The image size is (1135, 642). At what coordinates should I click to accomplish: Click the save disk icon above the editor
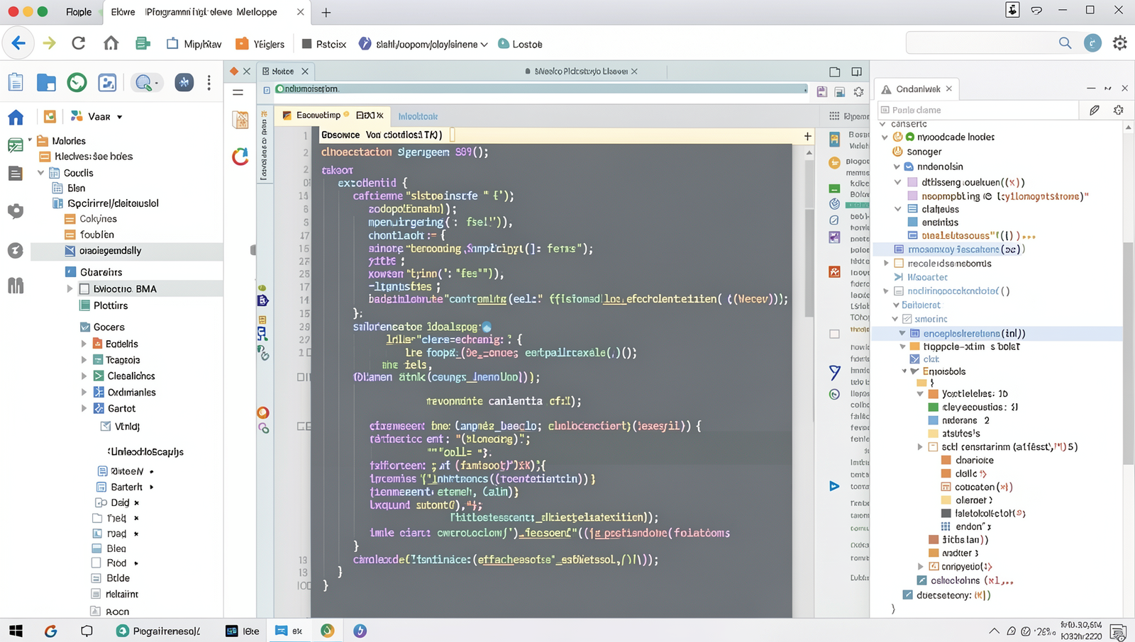[821, 92]
